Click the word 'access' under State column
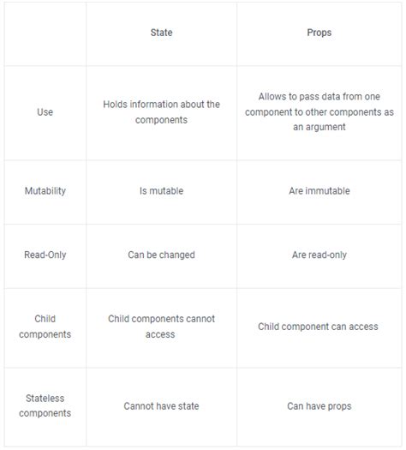This screenshot has width=406, height=450. (160, 334)
